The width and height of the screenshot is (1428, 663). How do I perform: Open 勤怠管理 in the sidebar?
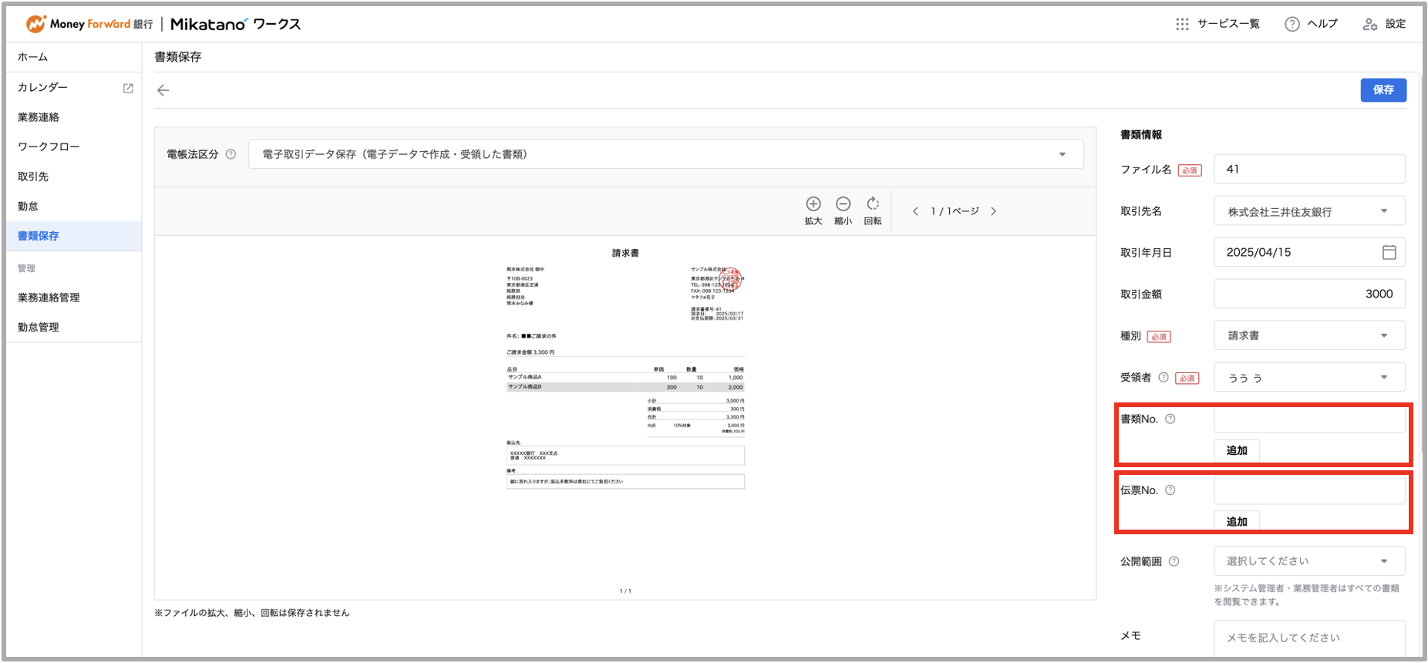73,327
